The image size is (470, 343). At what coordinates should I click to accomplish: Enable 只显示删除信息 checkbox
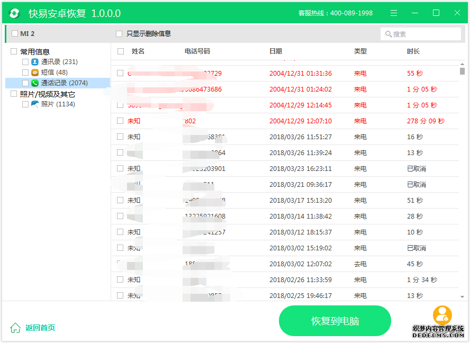click(119, 34)
